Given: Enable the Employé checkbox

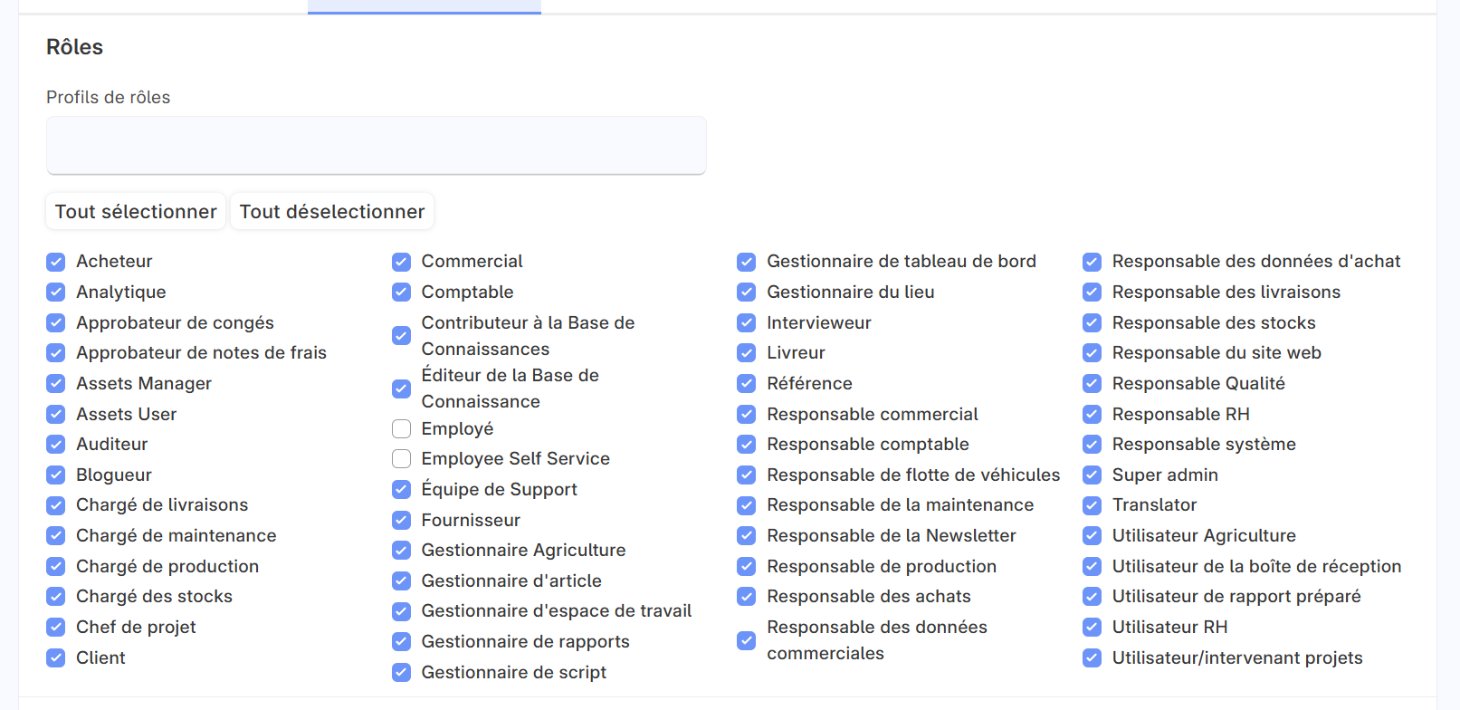Looking at the screenshot, I should pyautogui.click(x=401, y=428).
